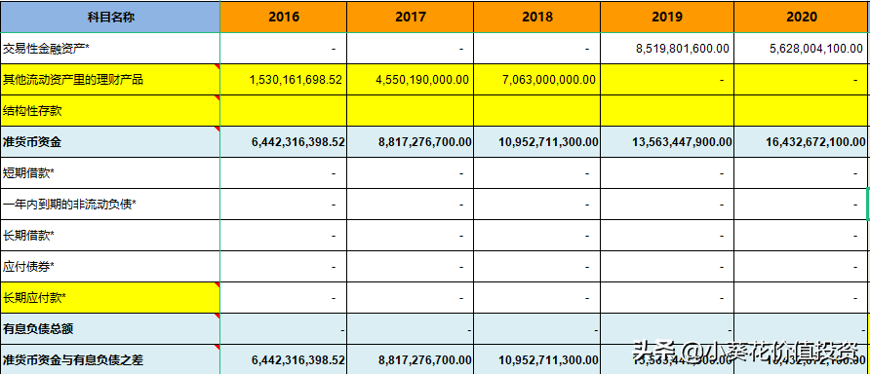Click the 长期应付款* row label
Screen dimensions: 870x374
pos(35,298)
